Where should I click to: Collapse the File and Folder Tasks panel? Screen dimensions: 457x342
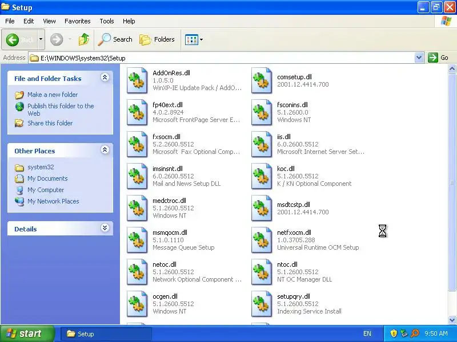pos(105,78)
